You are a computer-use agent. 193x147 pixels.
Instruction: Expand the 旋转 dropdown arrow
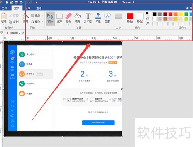tap(42, 22)
